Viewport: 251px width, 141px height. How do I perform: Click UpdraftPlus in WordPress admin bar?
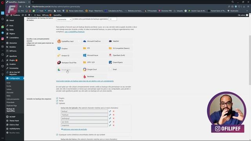(x=57, y=15)
